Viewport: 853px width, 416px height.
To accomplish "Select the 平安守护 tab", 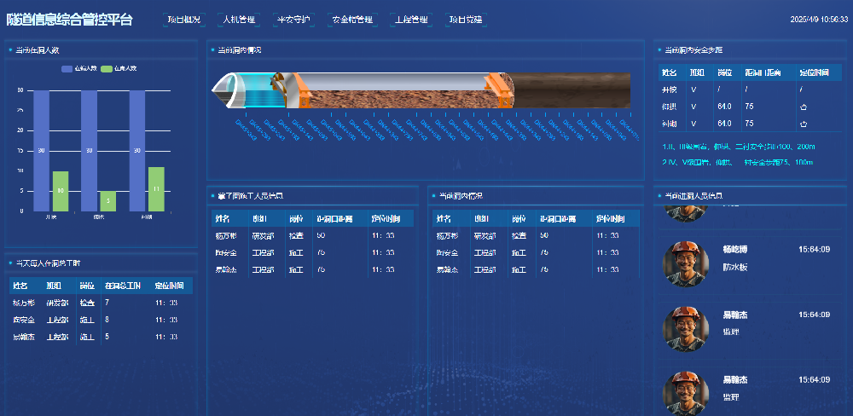I will point(294,19).
